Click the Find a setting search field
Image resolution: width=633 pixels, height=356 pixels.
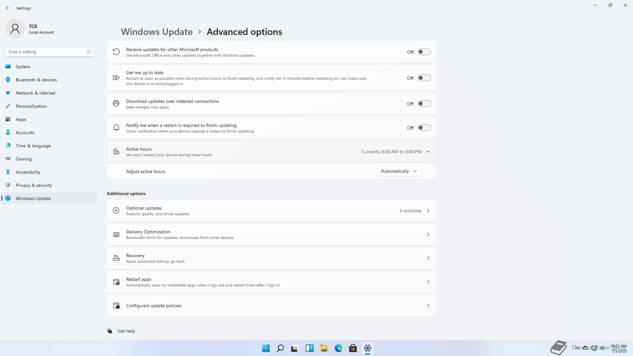(46, 52)
